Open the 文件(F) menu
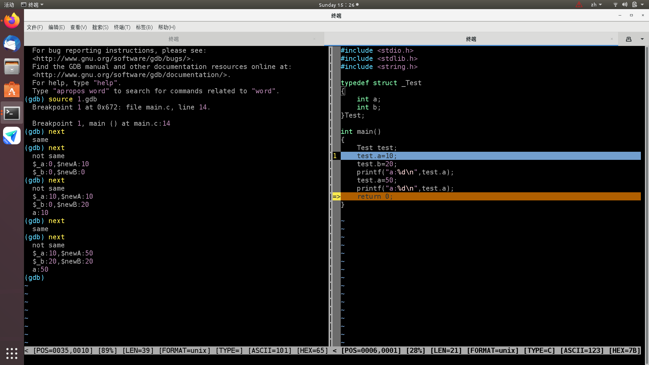Viewport: 649px width, 365px height. point(35,27)
